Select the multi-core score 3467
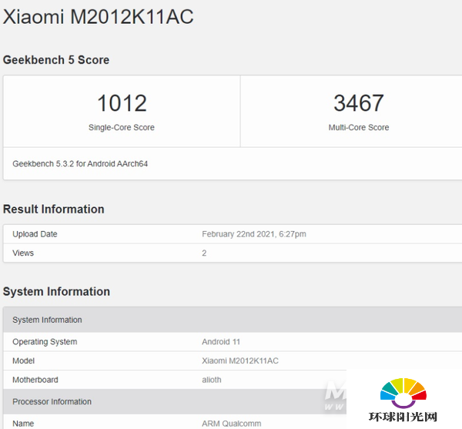The image size is (462, 429). point(359,103)
